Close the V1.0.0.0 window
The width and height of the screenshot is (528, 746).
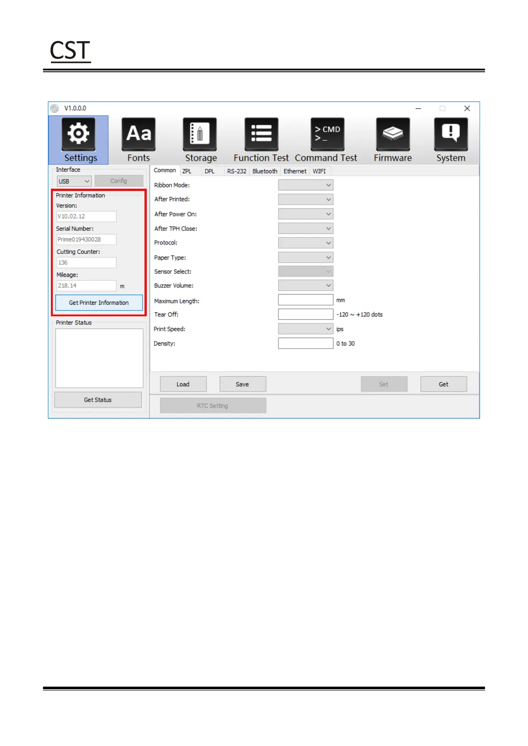(x=467, y=109)
